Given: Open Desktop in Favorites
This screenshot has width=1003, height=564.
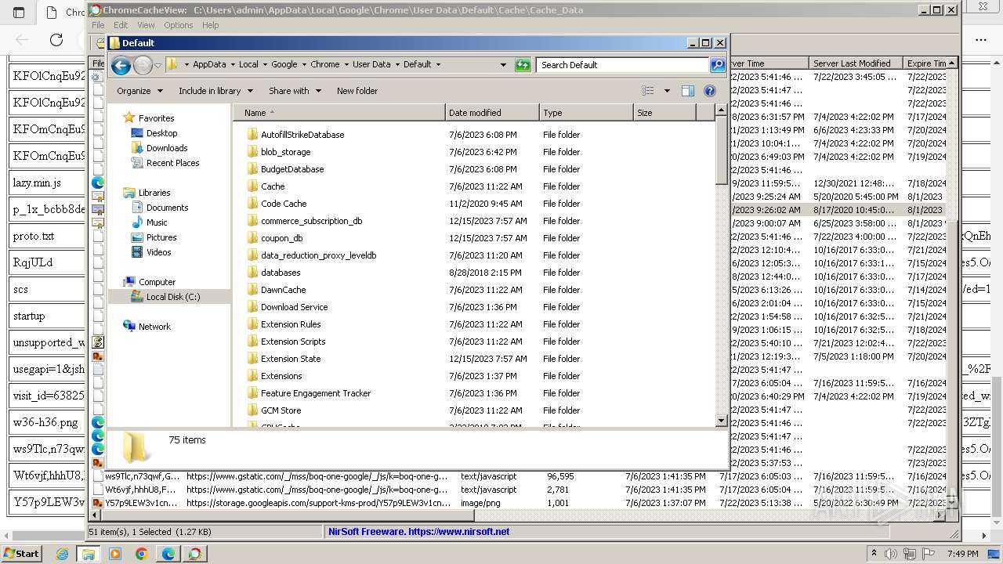Looking at the screenshot, I should coord(161,133).
